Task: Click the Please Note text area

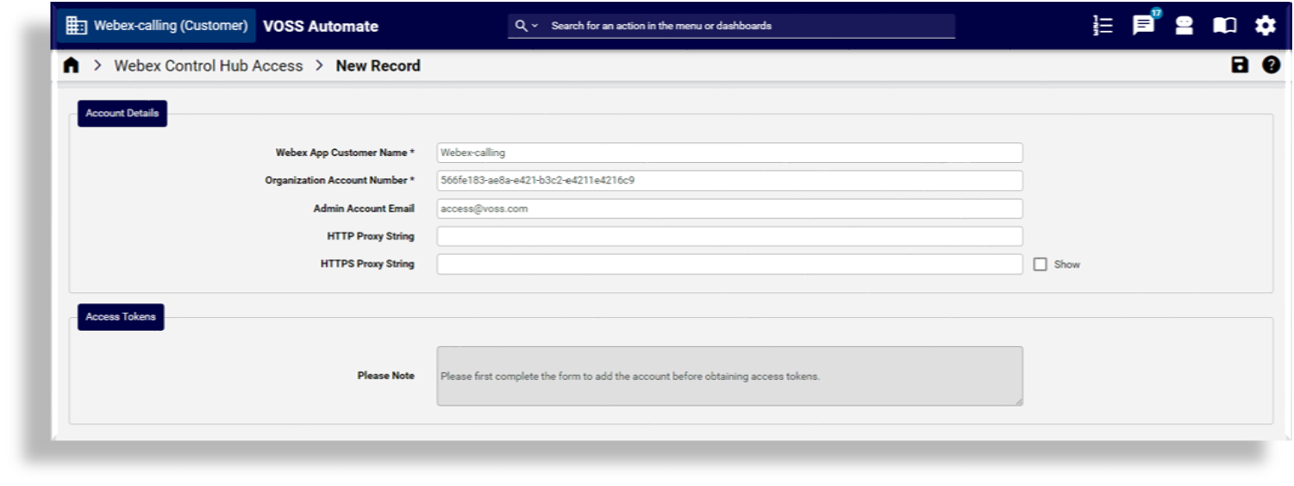Action: pyautogui.click(x=729, y=376)
